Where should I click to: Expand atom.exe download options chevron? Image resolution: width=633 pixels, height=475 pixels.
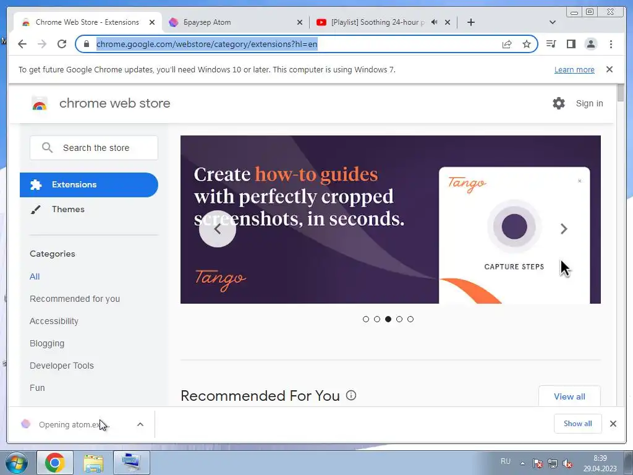(x=140, y=424)
